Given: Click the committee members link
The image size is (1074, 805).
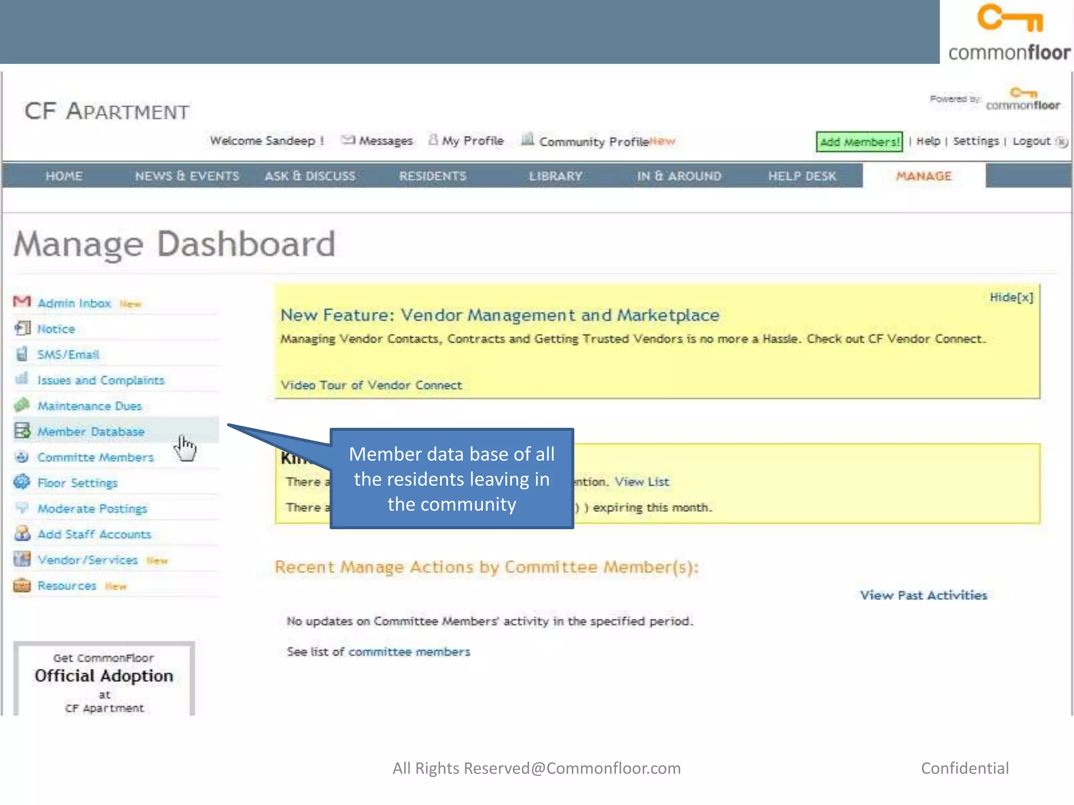Looking at the screenshot, I should (409, 652).
